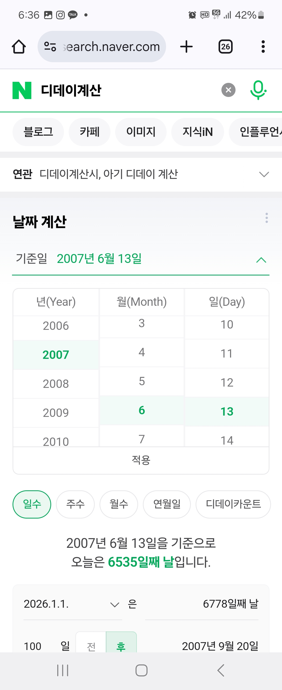Tap the browser home icon
The height and width of the screenshot is (690, 282).
click(x=19, y=47)
